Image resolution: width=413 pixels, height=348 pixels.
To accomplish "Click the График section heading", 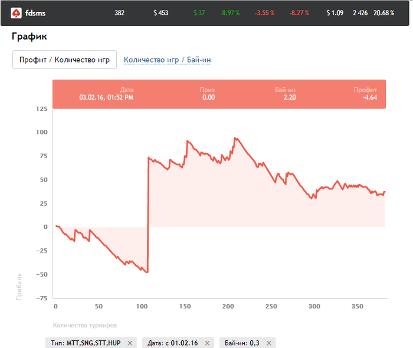I will pos(29,37).
